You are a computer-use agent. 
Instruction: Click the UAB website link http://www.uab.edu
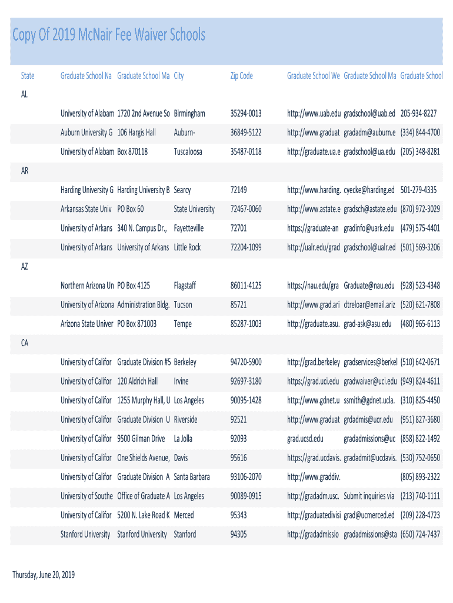tap(314, 114)
